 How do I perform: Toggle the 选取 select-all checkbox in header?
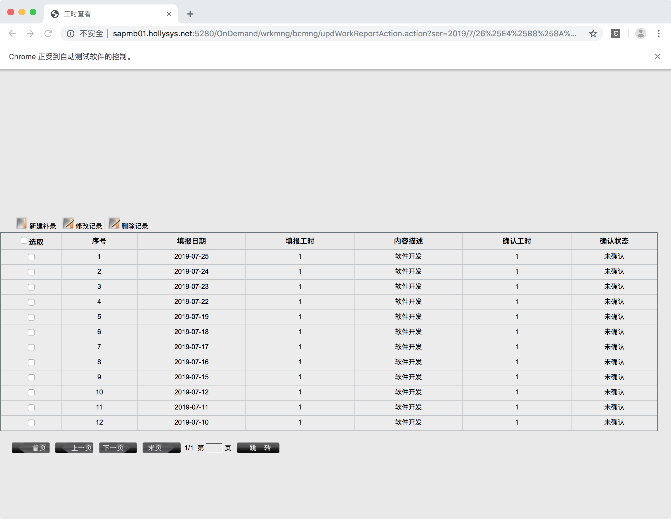(x=24, y=240)
